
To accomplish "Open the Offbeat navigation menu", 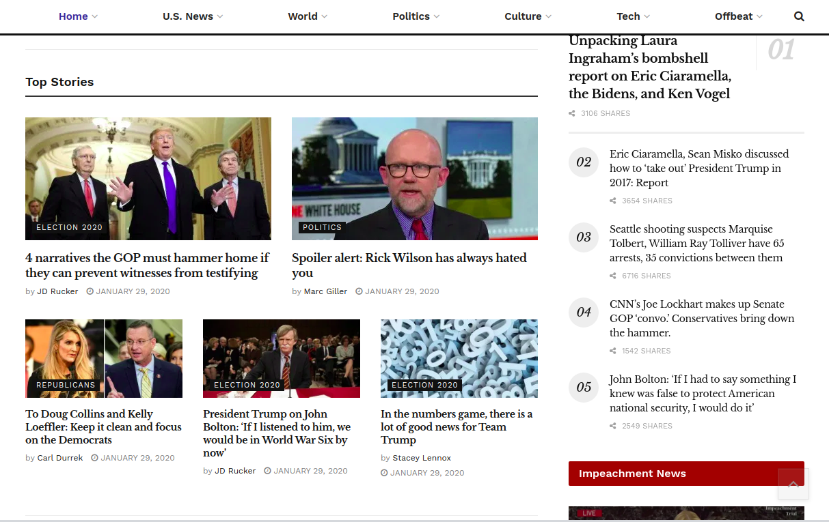I will click(x=738, y=16).
